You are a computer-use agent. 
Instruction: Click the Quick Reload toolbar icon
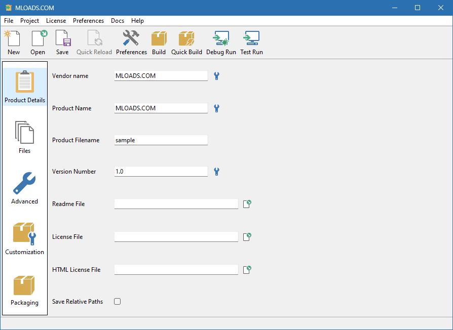tap(94, 43)
